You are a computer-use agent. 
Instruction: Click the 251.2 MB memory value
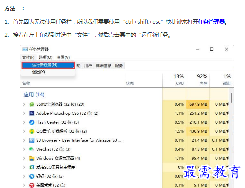(x=198, y=113)
